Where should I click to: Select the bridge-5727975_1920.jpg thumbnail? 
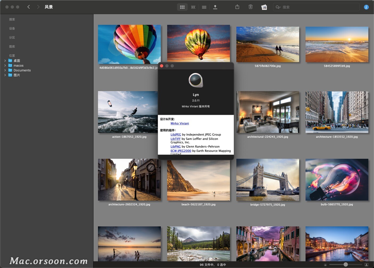point(268,180)
